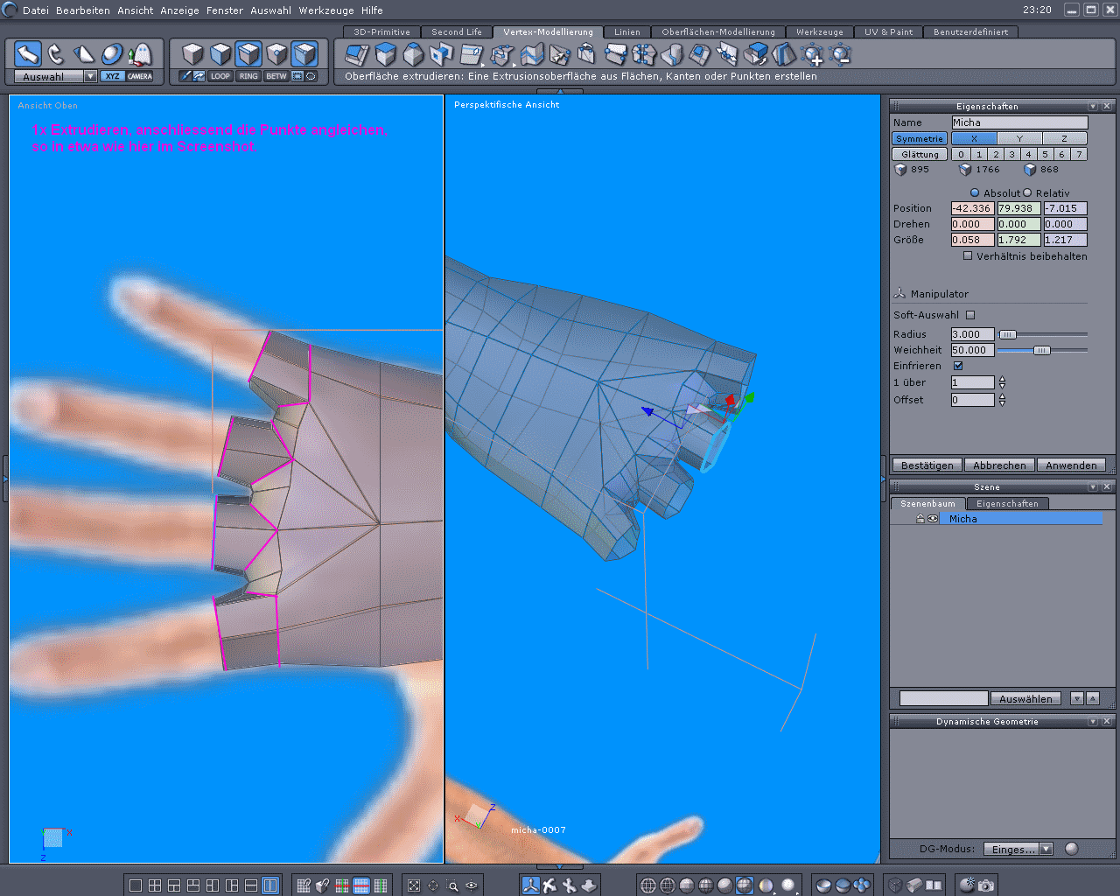Open the Bearbeiten menu
Screen dimensions: 1120x896
83,10
